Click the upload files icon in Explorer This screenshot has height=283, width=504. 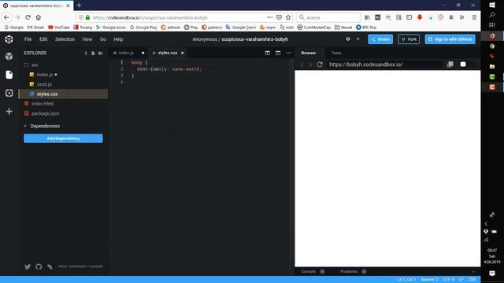point(86,53)
